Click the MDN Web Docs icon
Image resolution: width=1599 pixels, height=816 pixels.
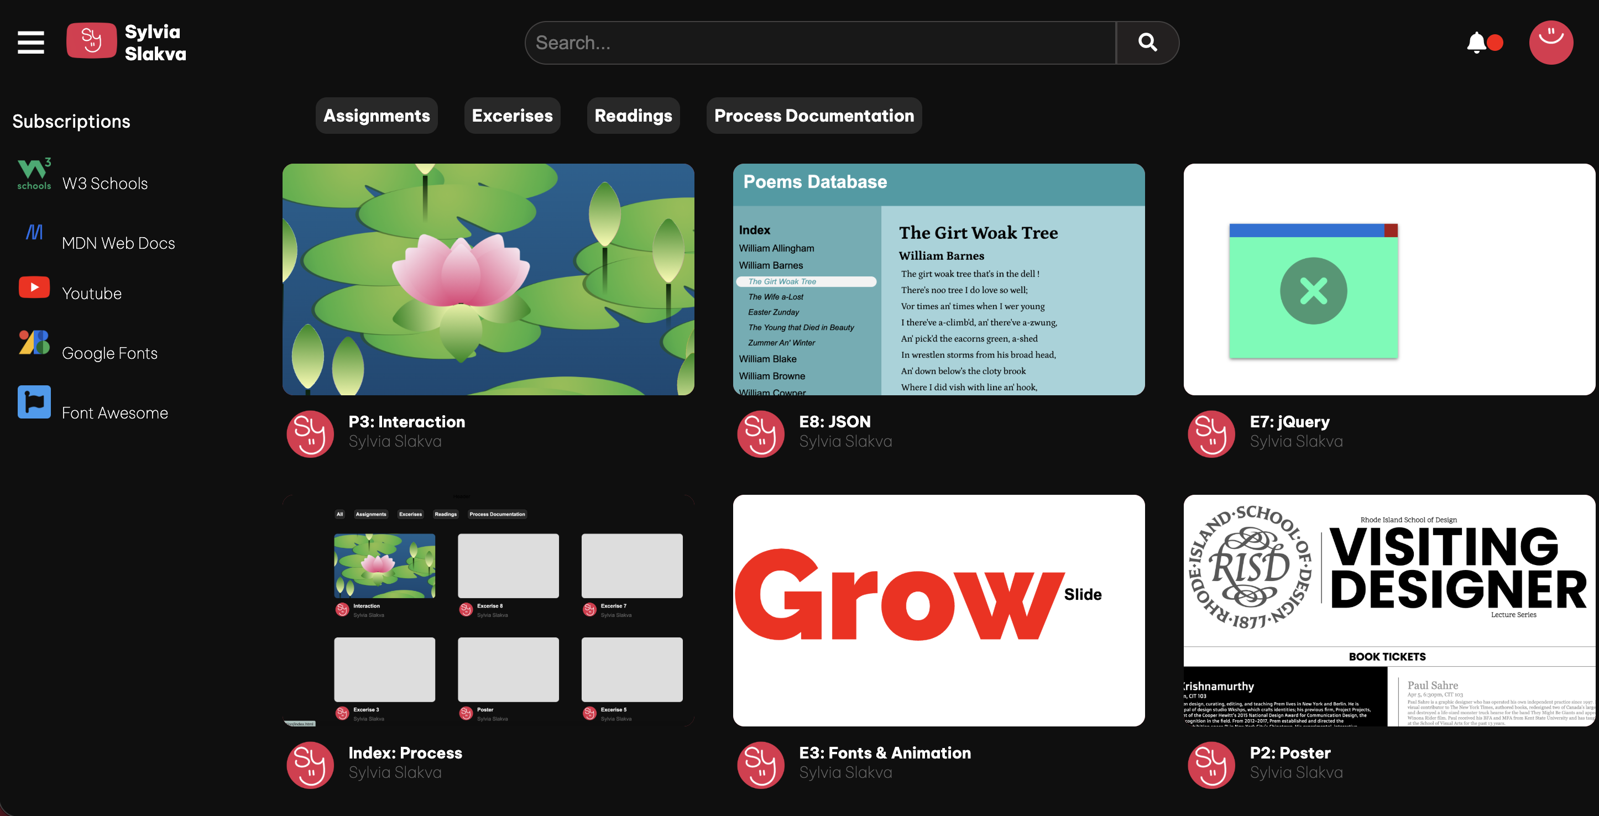click(34, 232)
